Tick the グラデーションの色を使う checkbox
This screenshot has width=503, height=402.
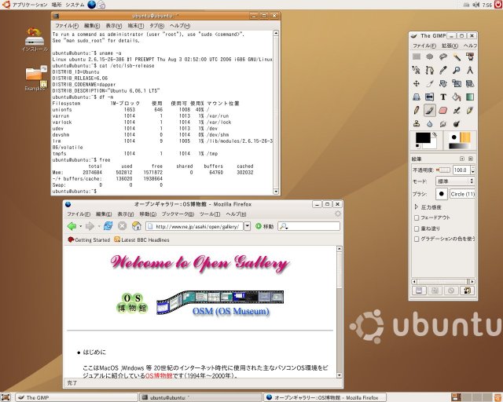(x=417, y=239)
